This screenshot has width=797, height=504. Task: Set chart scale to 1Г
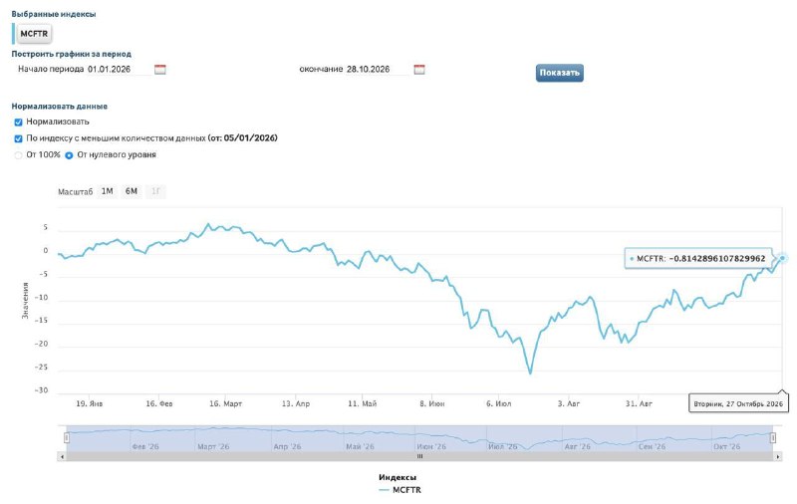[155, 191]
